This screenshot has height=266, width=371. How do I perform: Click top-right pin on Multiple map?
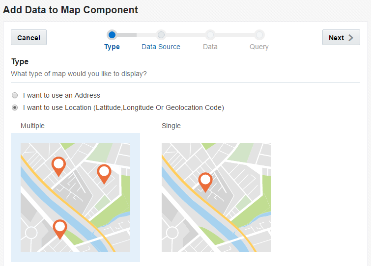(x=104, y=173)
